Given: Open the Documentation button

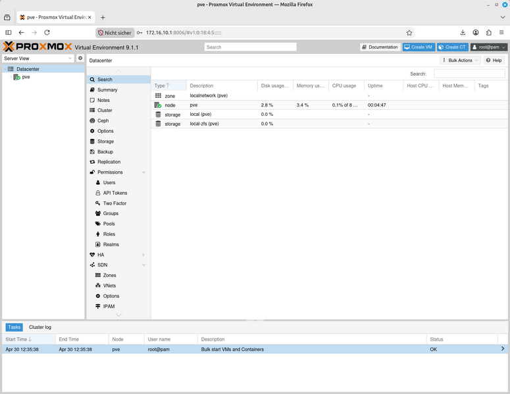Looking at the screenshot, I should point(380,47).
